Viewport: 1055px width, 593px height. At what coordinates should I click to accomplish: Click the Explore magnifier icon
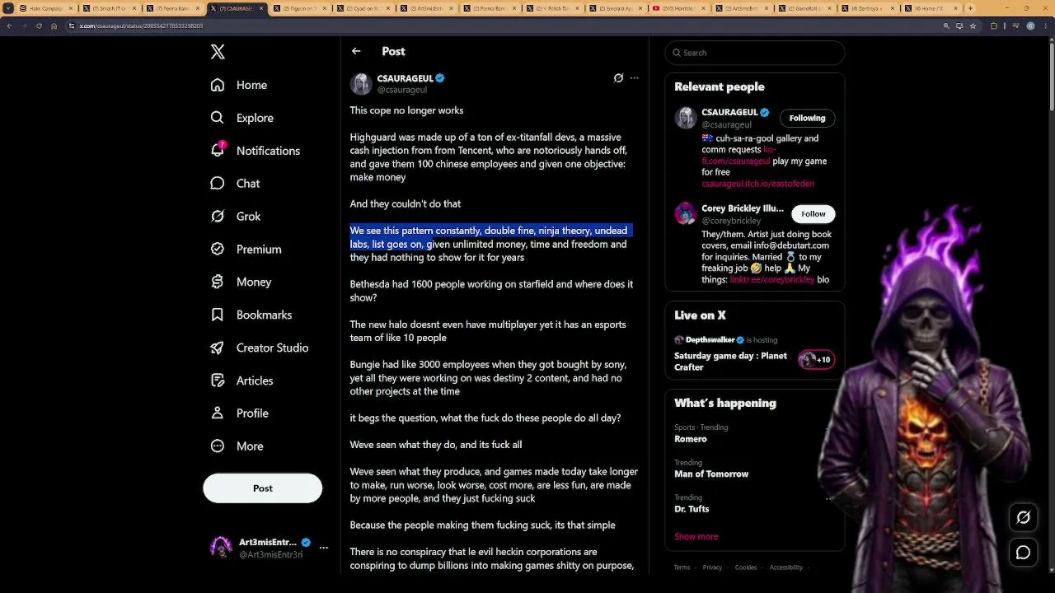pos(218,118)
